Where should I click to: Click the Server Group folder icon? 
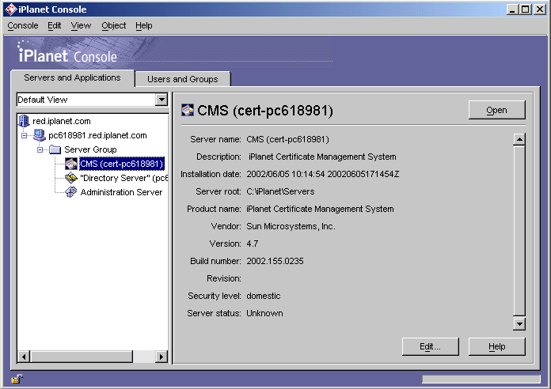55,149
